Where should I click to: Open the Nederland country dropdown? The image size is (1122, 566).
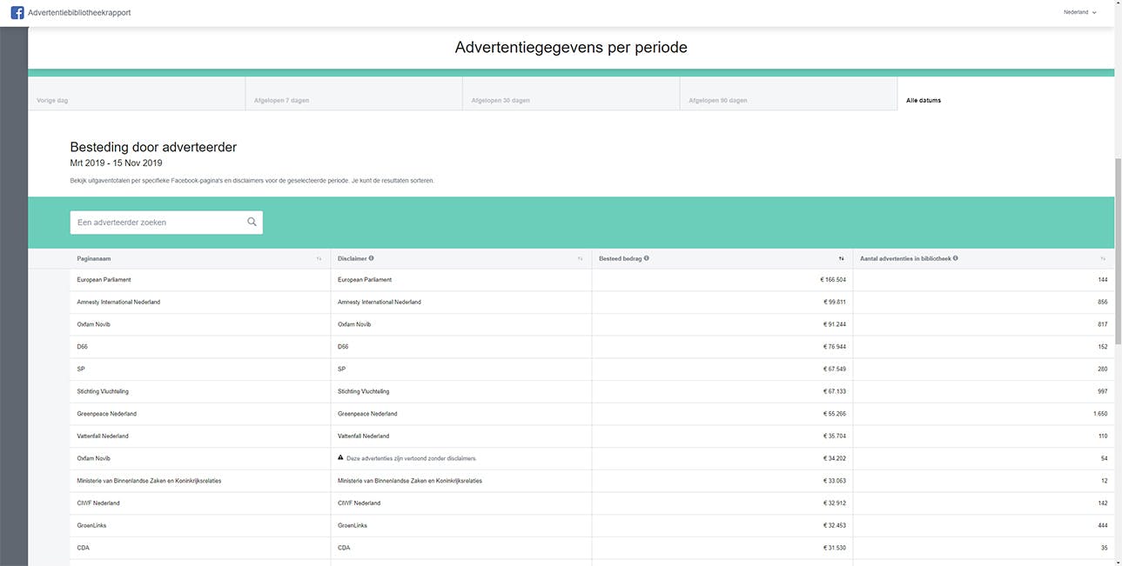[1079, 12]
